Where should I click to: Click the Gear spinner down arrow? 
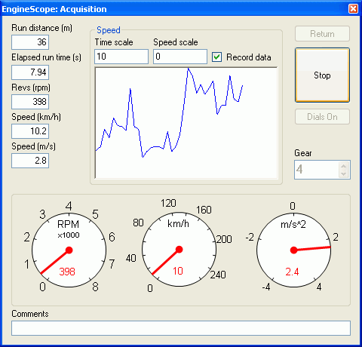[x=343, y=173]
